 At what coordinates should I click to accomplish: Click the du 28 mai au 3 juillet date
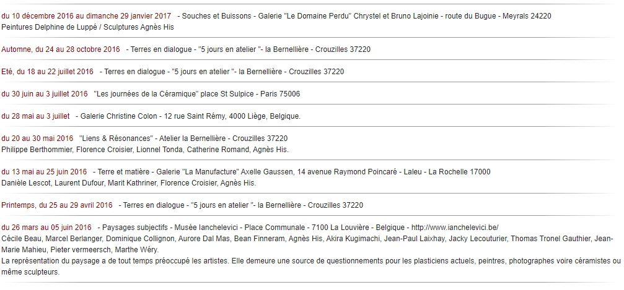(x=35, y=116)
